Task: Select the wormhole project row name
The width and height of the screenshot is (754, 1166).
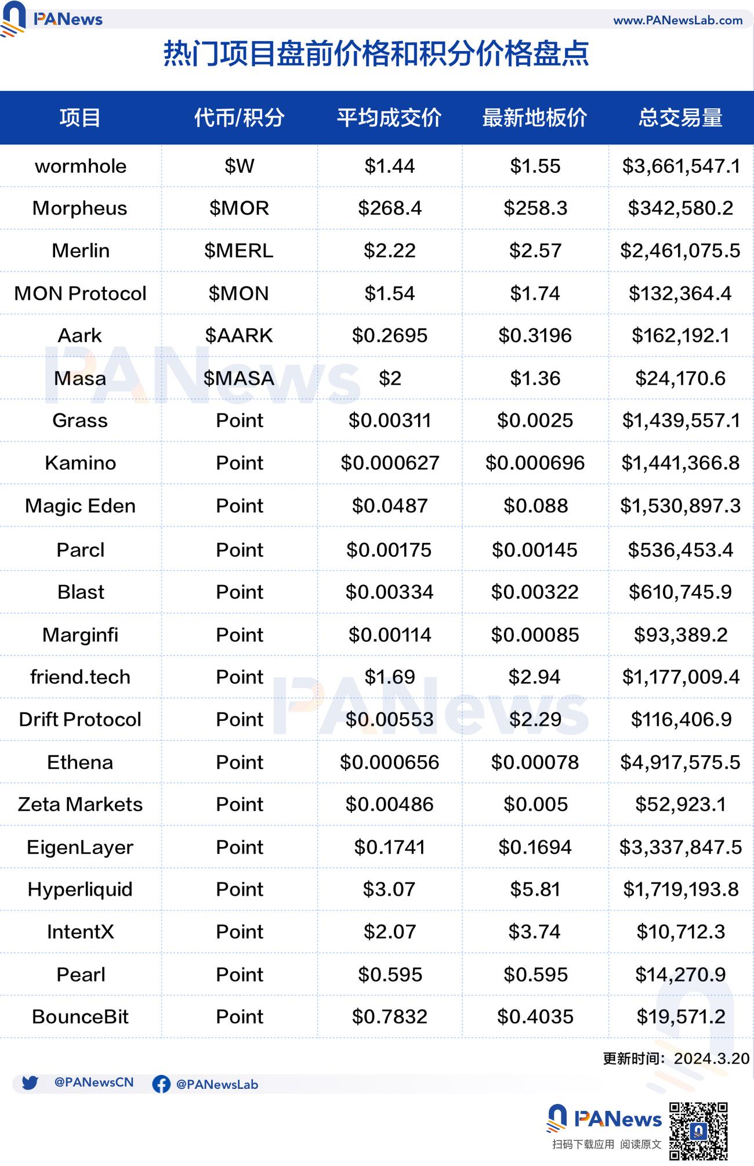Action: coord(81,166)
